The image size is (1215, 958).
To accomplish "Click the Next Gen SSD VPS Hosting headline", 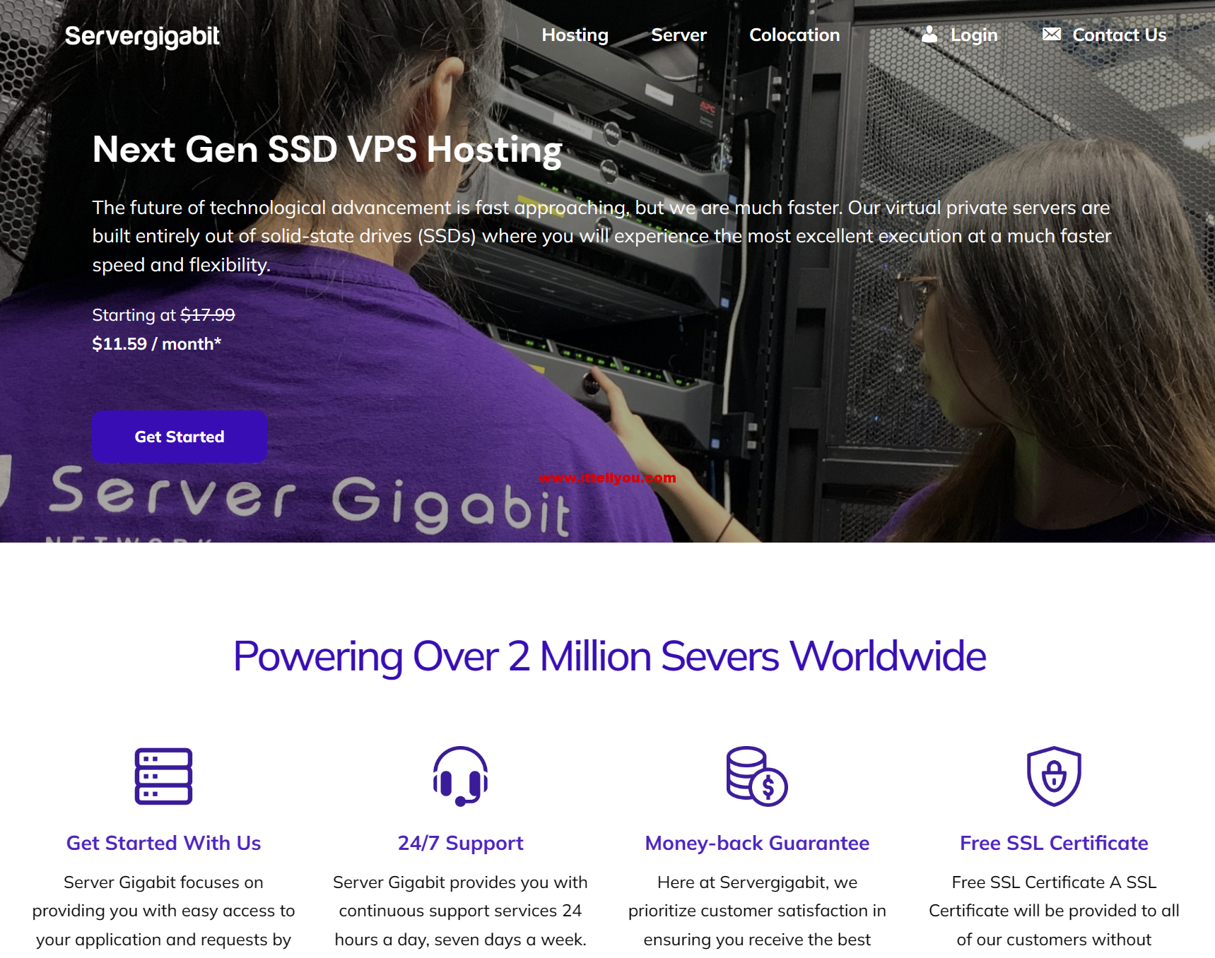I will [x=327, y=150].
